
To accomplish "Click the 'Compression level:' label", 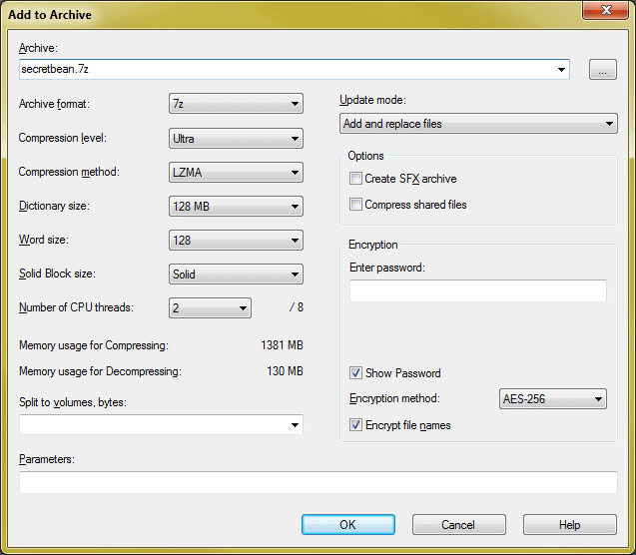I will (x=63, y=138).
